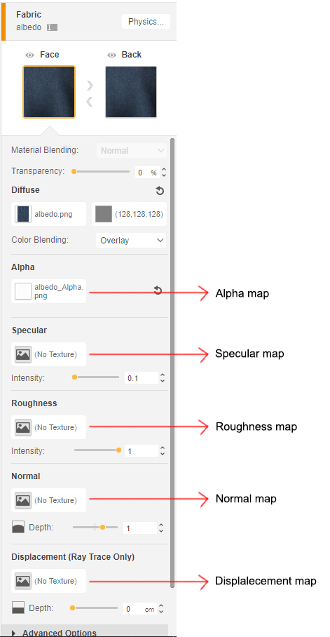This screenshot has height=637, width=330.
Task: Select the Back fabric thumbnail
Action: [x=131, y=92]
